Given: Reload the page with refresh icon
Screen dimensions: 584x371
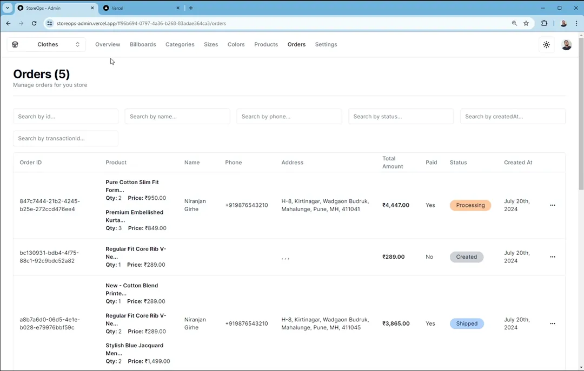Looking at the screenshot, I should [x=34, y=23].
